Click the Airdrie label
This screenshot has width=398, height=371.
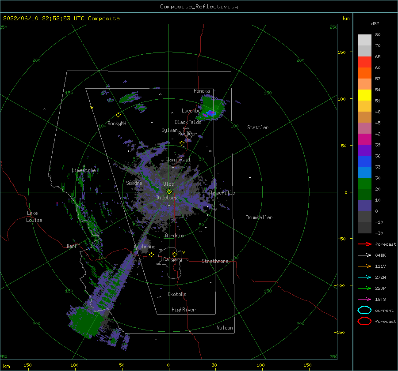tap(174, 236)
